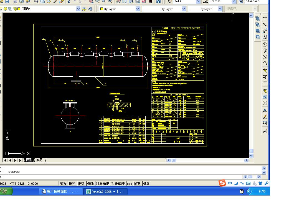Toggle DYN dynamic input button
The image size is (284, 213).
click(129, 184)
